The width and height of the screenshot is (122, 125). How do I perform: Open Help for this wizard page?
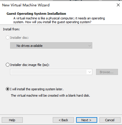(12, 120)
